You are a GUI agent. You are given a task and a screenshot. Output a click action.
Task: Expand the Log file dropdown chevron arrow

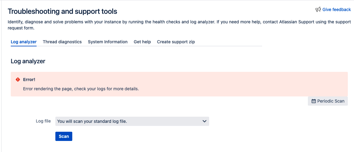pyautogui.click(x=205, y=121)
